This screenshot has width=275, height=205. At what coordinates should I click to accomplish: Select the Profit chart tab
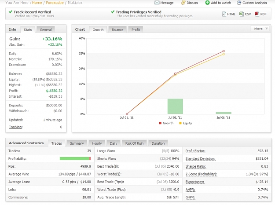[136, 29]
